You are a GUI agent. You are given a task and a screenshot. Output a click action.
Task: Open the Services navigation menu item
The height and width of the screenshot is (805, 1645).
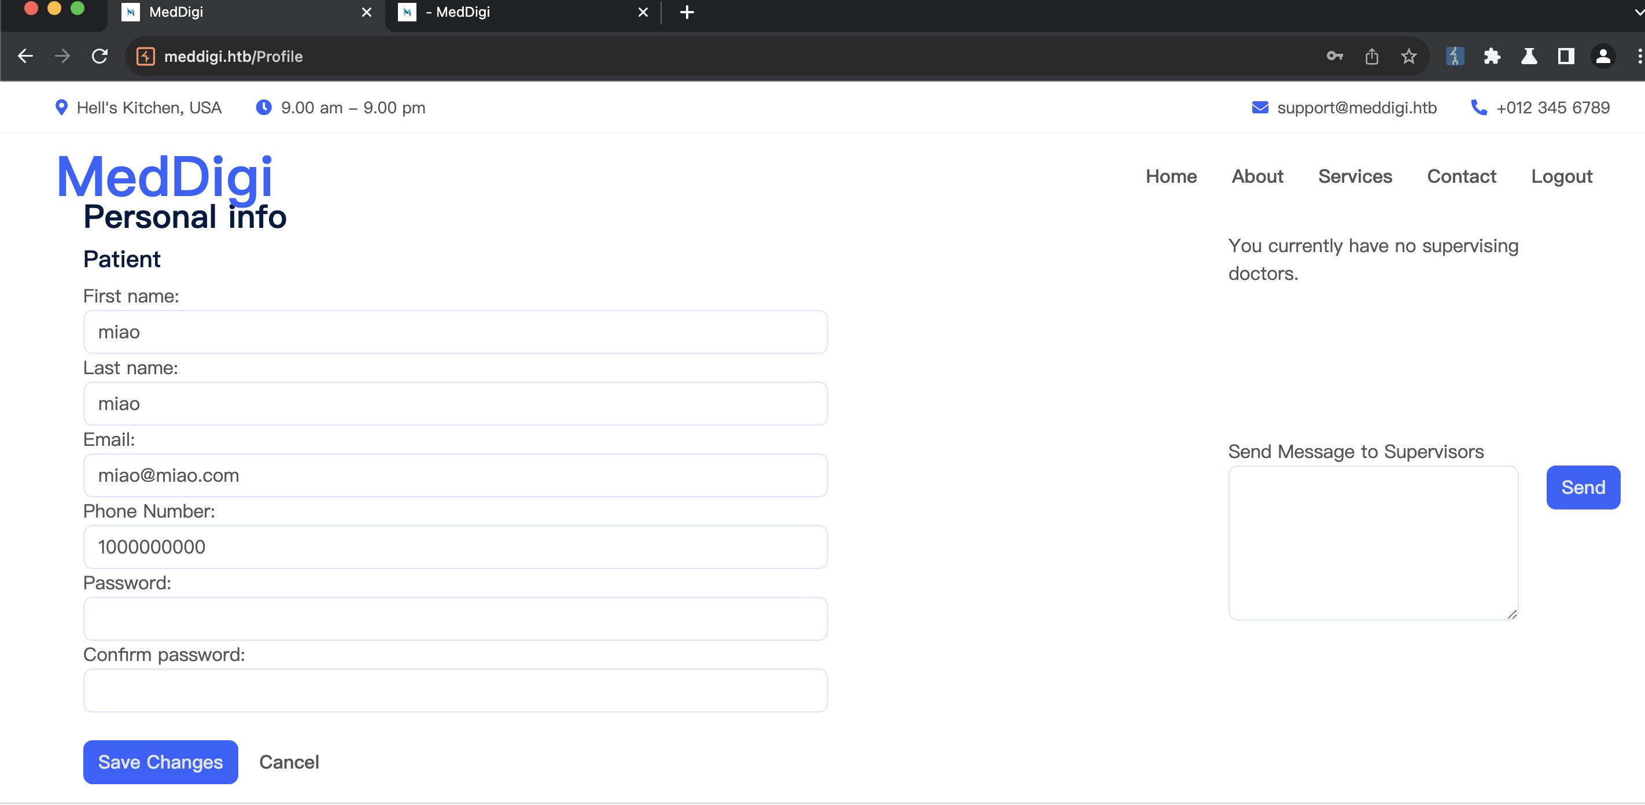[x=1355, y=176]
